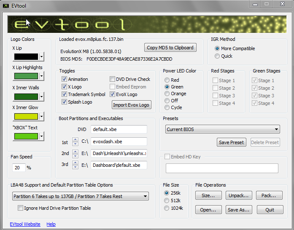Viewport: 294px width, 230px height.
Task: Open the LBA48 partition options dropdown
Action: [x=81, y=196]
